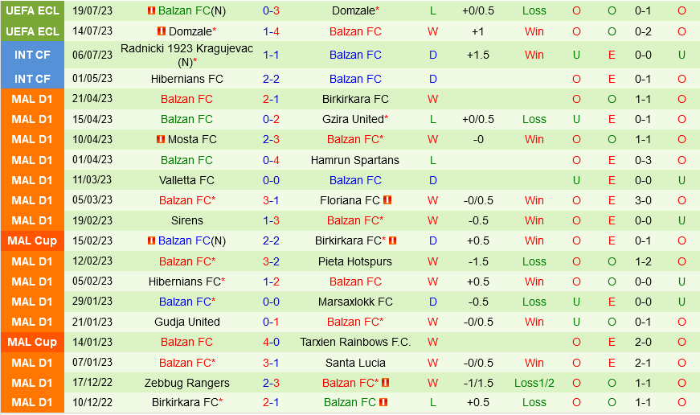Open Marsaxlokk FC team page
Viewport: 700px width, 415px height.
click(x=355, y=302)
